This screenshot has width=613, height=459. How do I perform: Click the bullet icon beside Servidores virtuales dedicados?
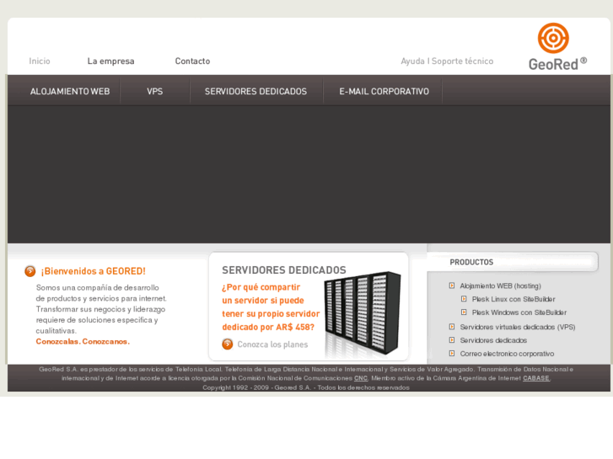tap(452, 327)
